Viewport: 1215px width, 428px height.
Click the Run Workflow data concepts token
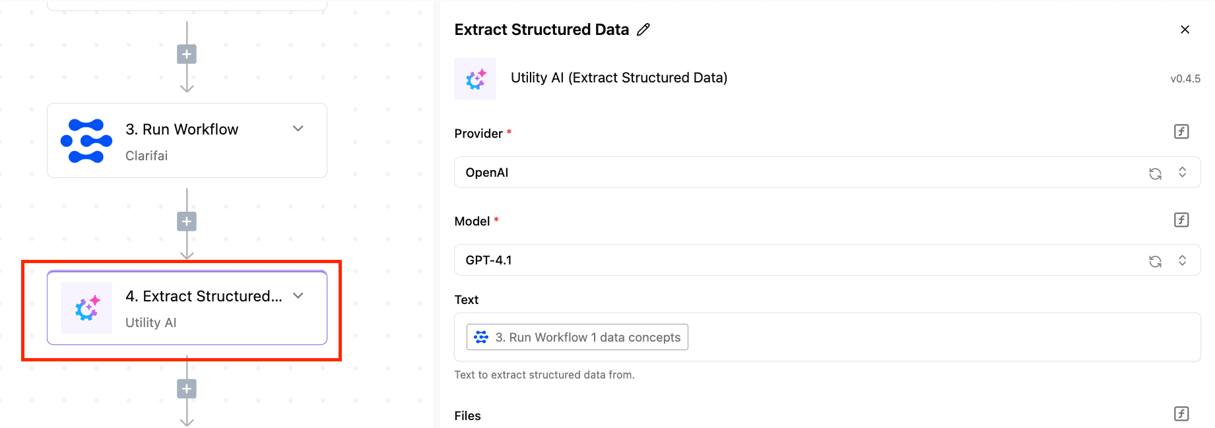point(577,337)
